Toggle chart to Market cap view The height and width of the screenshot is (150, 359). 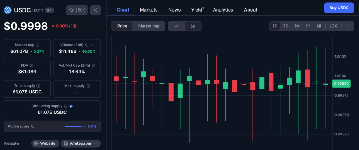tap(149, 26)
